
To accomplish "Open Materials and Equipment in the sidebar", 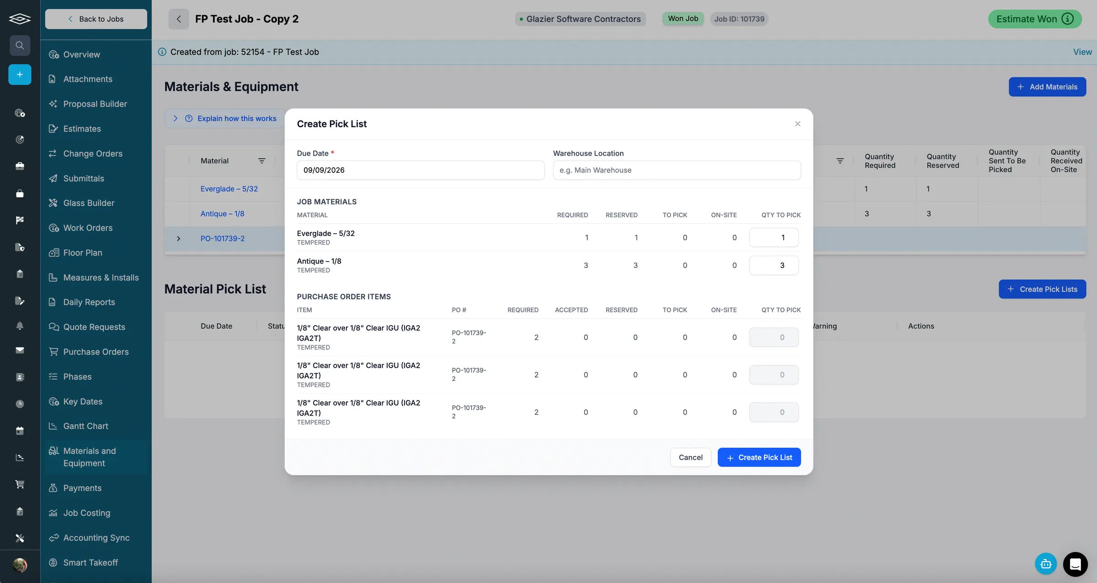I will point(96,457).
